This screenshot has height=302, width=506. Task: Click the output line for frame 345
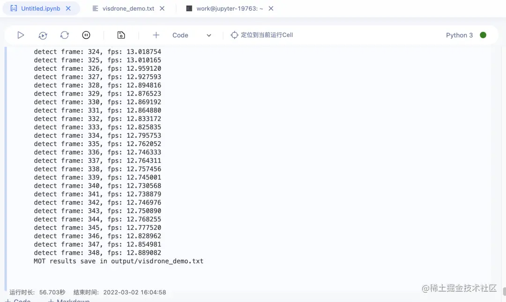(97, 228)
